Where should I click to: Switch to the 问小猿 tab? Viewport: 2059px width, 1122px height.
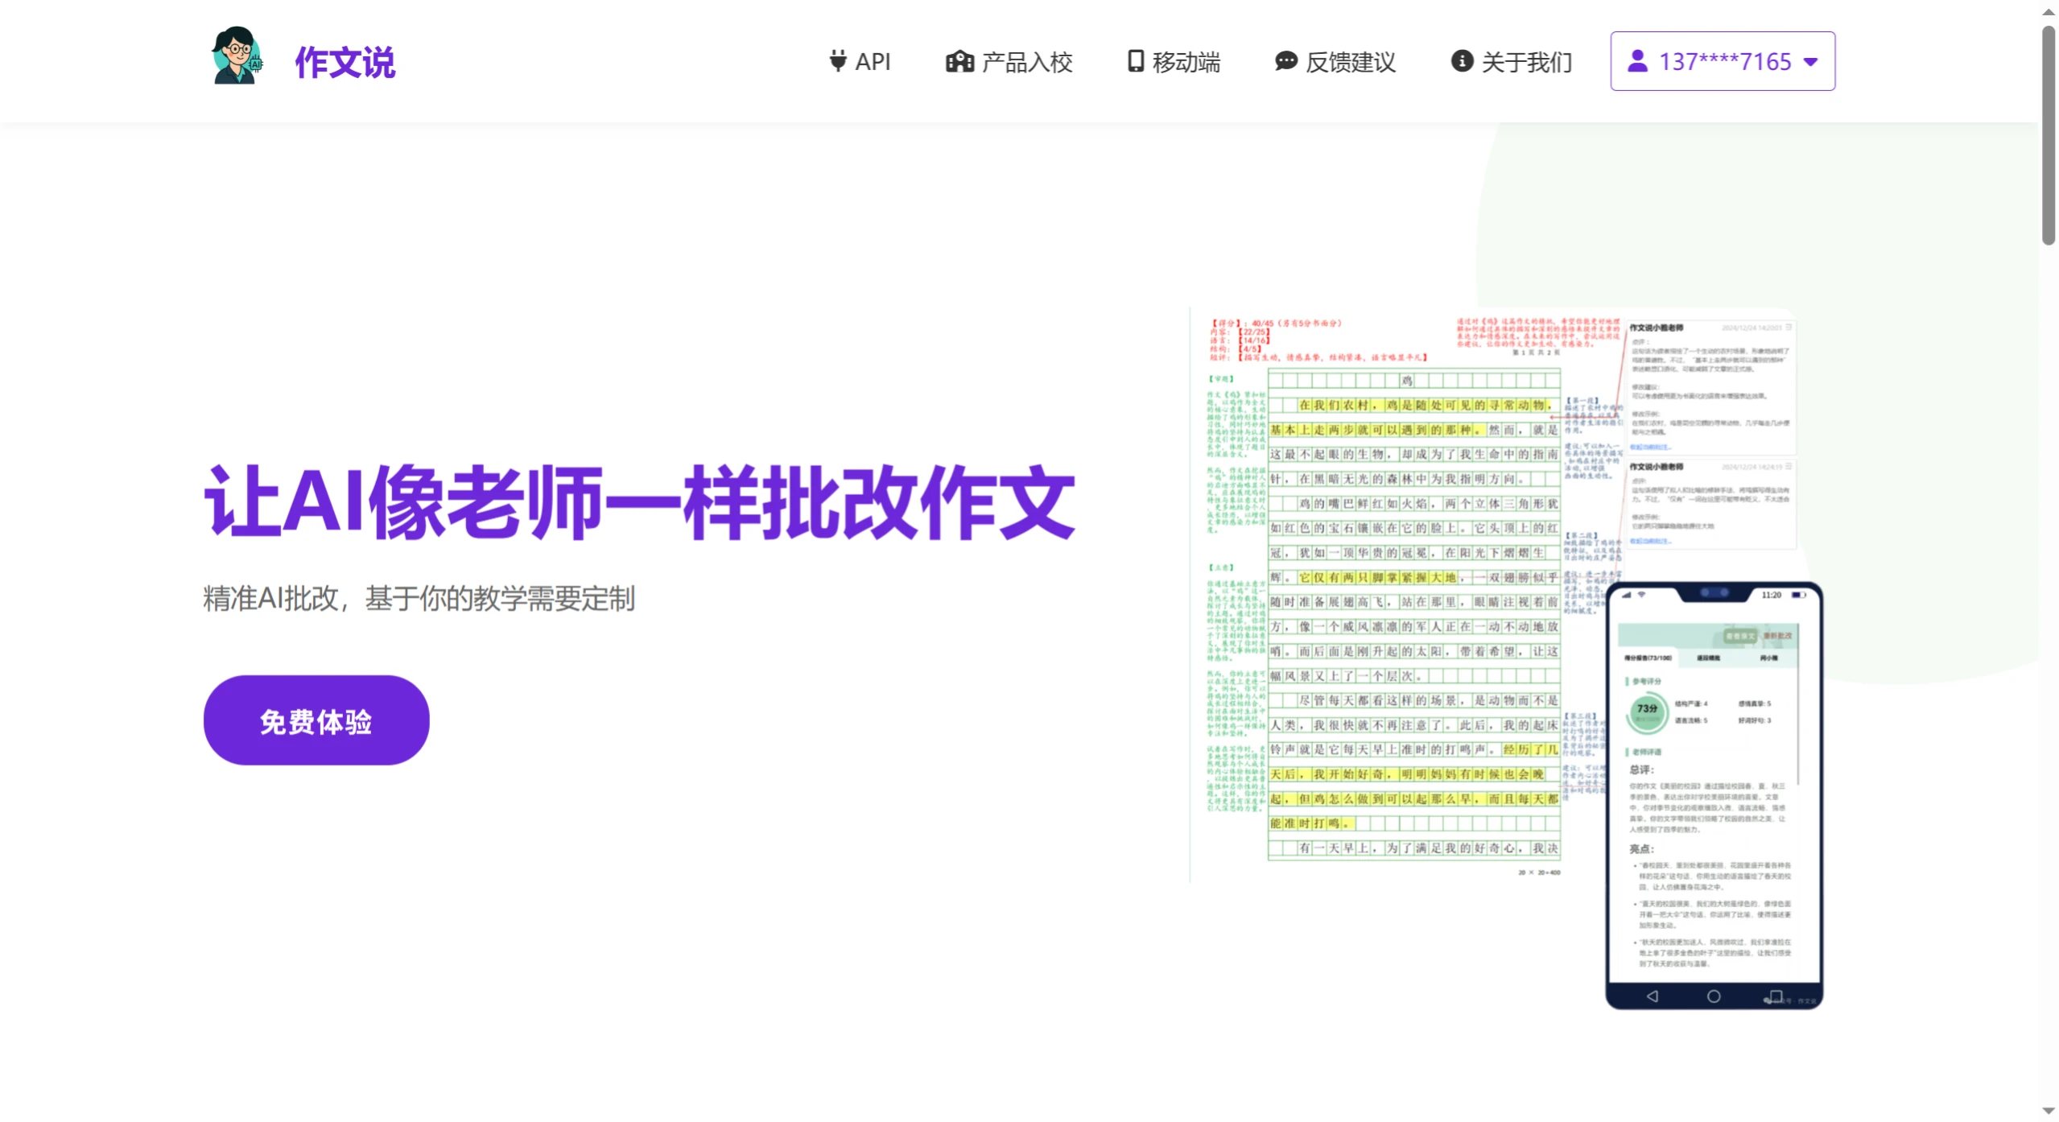coord(1769,658)
